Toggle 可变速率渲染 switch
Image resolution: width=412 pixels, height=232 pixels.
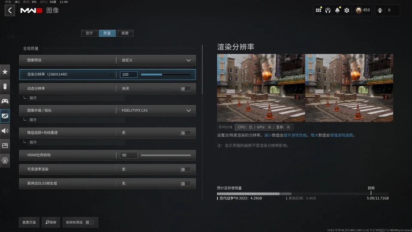coord(185,169)
